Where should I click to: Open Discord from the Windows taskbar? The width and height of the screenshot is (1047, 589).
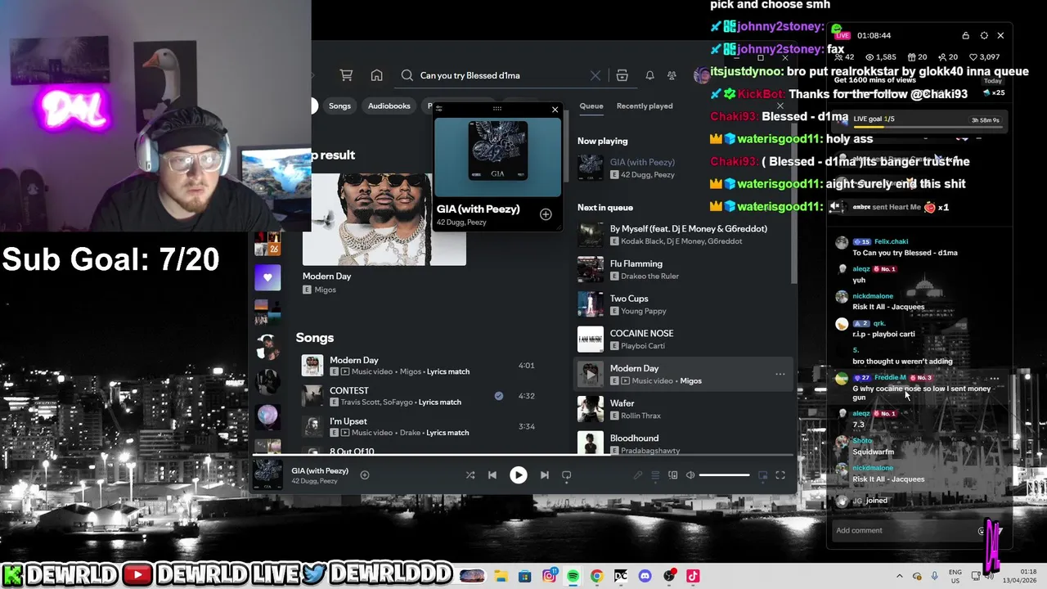[645, 576]
